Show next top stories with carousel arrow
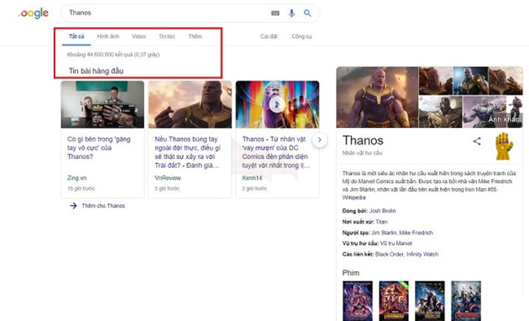The image size is (529, 321). pyautogui.click(x=319, y=139)
